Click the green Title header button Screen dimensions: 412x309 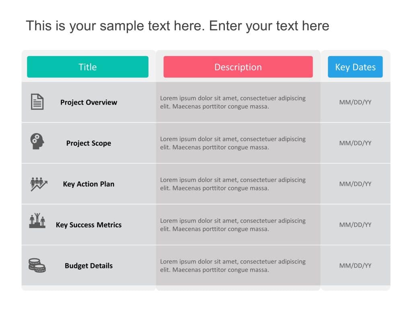(88, 67)
